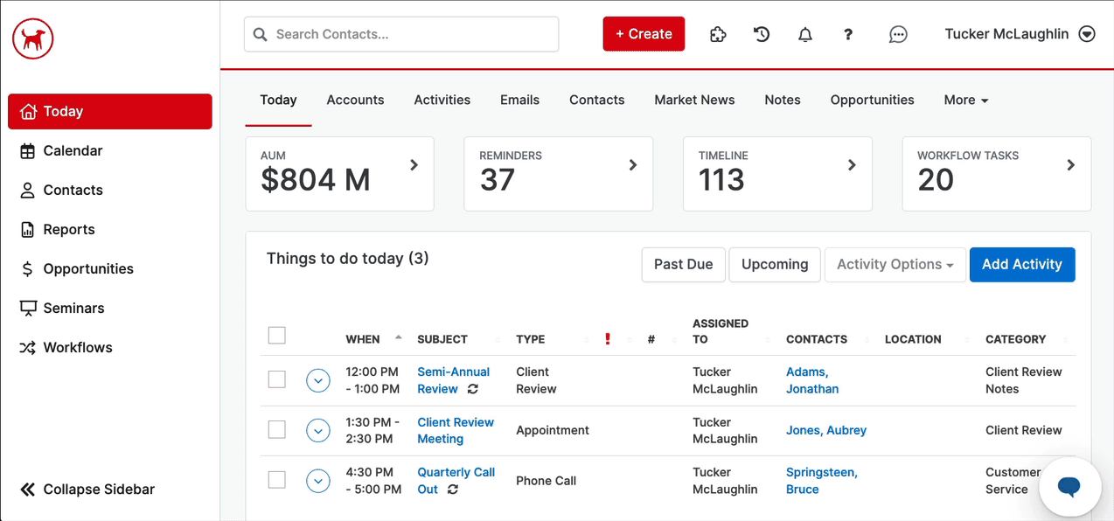Click the red dog logo icon

click(33, 38)
